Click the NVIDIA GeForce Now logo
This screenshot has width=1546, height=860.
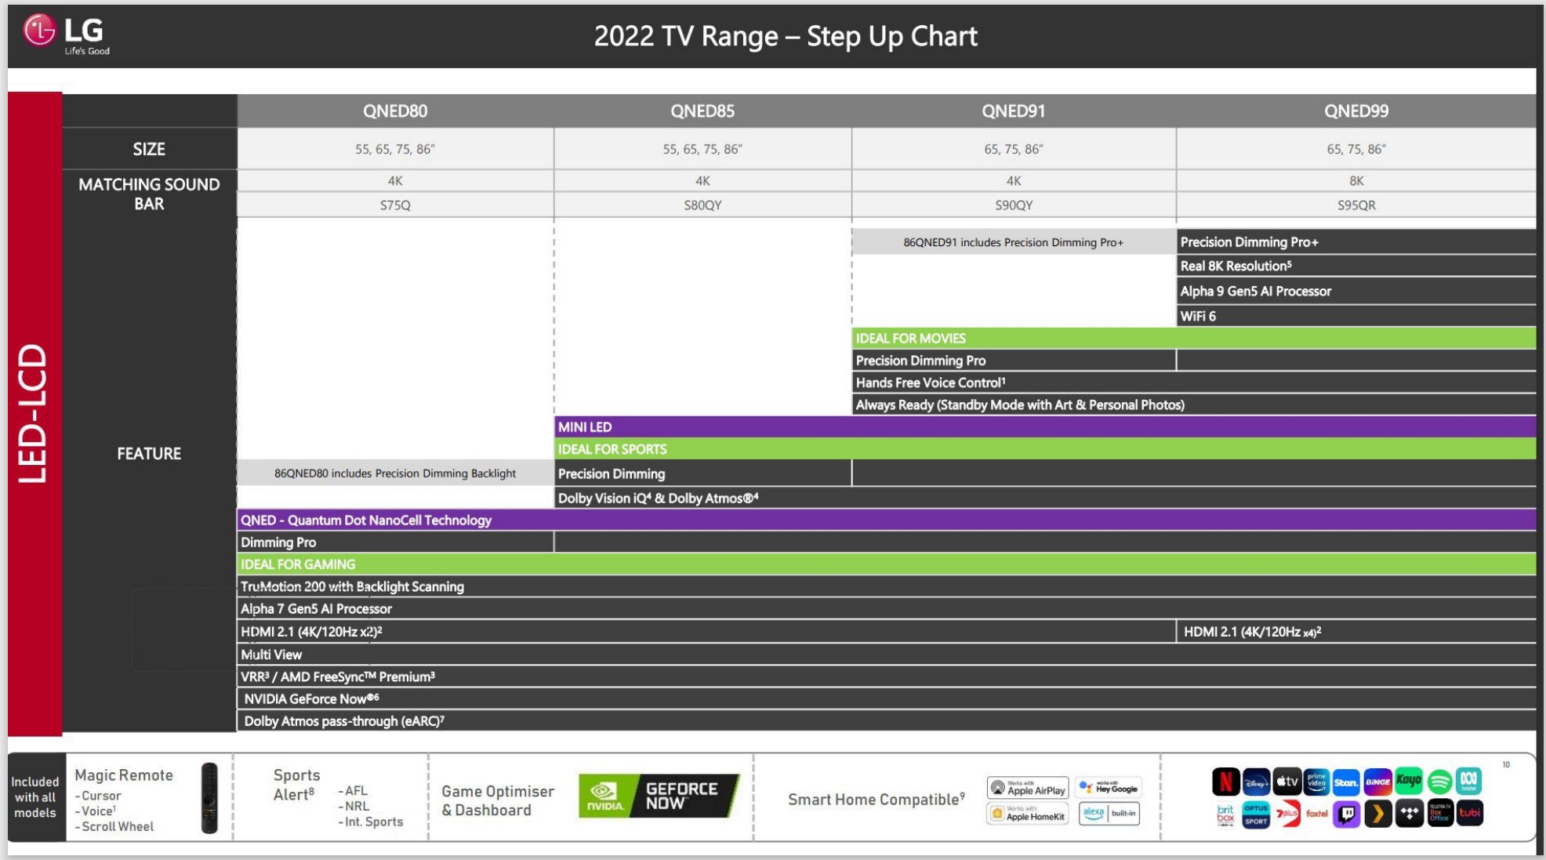659,796
